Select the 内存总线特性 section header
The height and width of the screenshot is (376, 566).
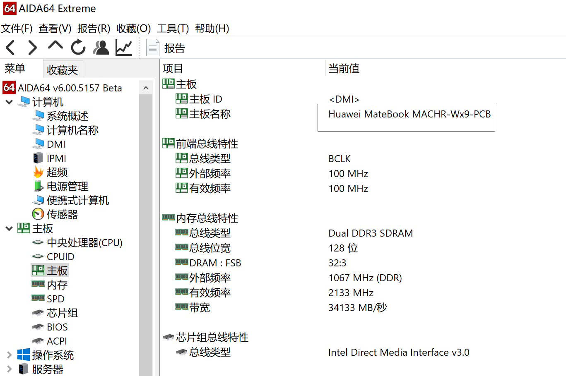click(200, 218)
